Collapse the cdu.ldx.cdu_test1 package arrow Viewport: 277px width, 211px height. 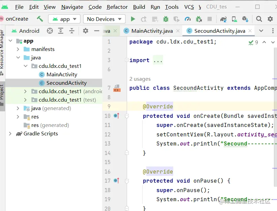click(x=26, y=66)
